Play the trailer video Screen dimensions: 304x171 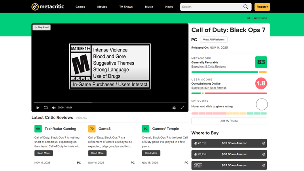pyautogui.click(x=38, y=108)
